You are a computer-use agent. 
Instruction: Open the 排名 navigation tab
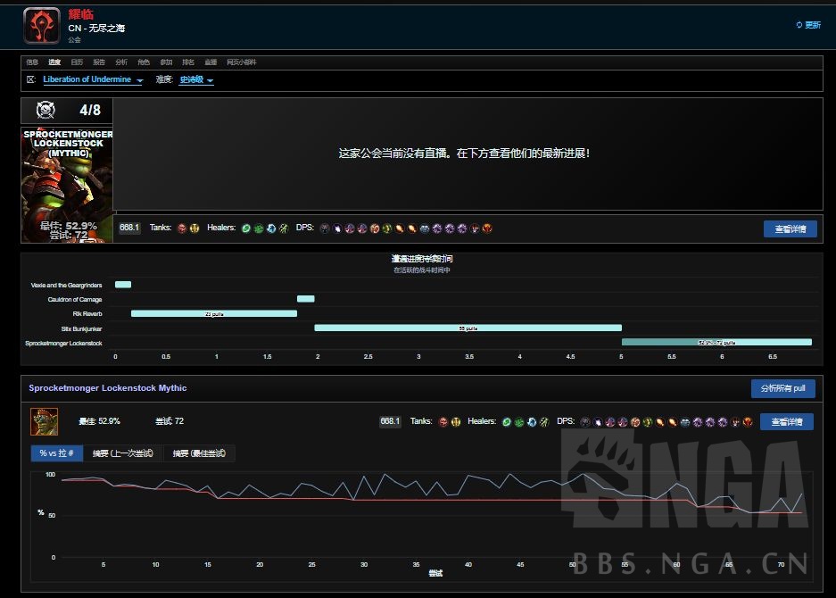[x=188, y=62]
